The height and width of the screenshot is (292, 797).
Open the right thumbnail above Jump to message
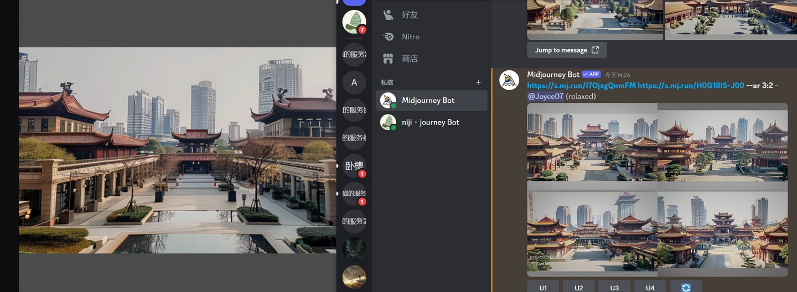pyautogui.click(x=731, y=19)
